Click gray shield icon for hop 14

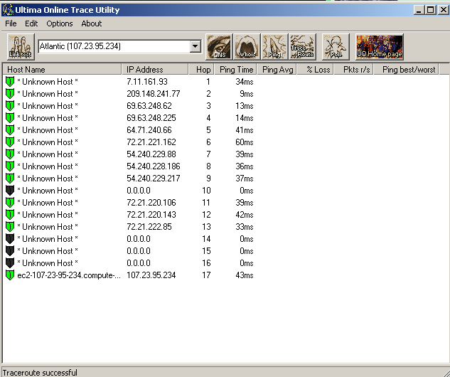(10, 238)
